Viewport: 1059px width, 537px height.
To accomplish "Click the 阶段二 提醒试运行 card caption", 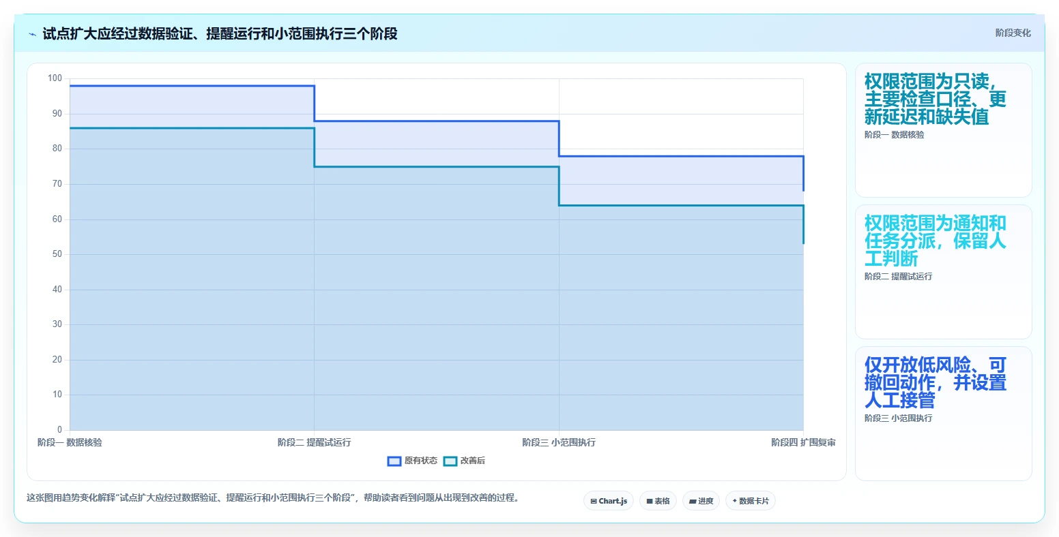I will (898, 277).
